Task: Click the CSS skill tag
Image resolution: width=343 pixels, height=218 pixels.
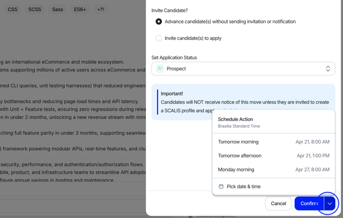Action: 12,9
